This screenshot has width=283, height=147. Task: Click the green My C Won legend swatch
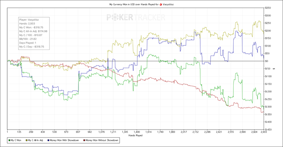(x=9, y=140)
